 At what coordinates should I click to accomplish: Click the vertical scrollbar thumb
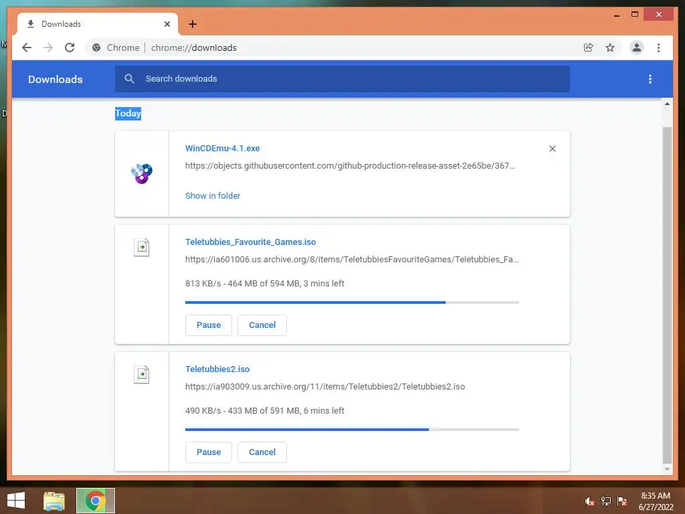(x=667, y=295)
